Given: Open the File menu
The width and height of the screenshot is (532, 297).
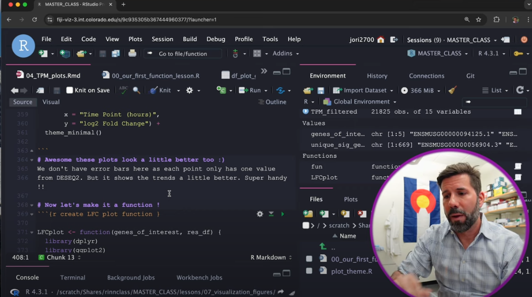Looking at the screenshot, I should pos(46,39).
